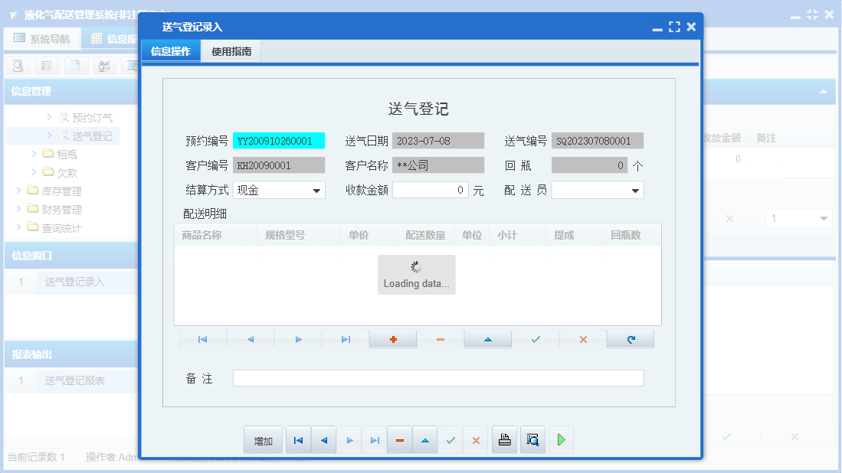Screen dimensions: 842x473
Task: Click the blue edit triangle icon in 配送明细
Action: pyautogui.click(x=487, y=338)
